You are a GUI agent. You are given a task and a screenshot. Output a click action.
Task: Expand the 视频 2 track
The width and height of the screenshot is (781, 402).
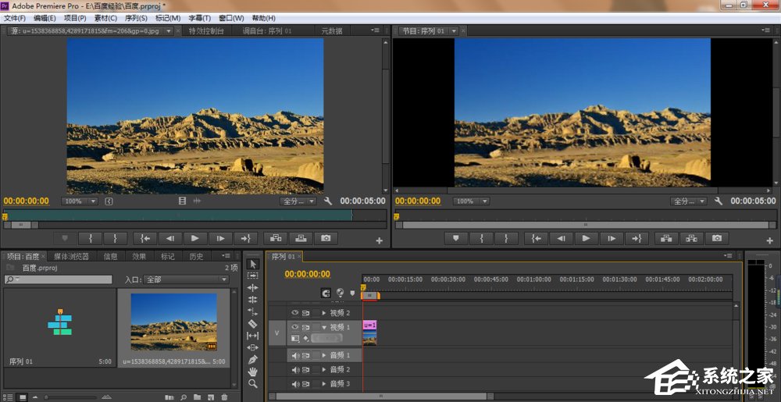coord(324,313)
